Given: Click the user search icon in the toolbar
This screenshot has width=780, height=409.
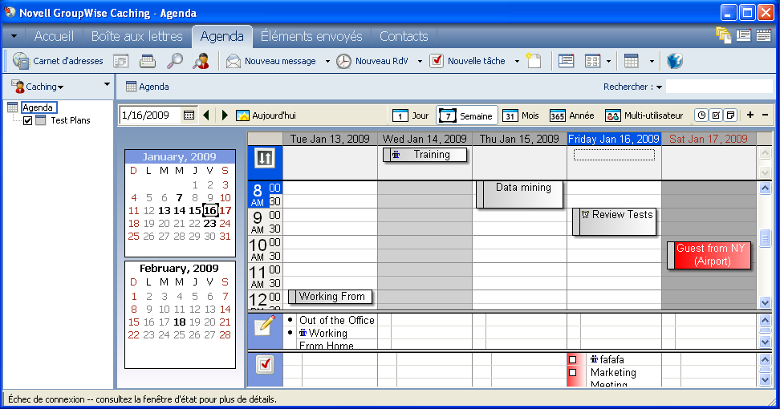Looking at the screenshot, I should click(x=201, y=61).
